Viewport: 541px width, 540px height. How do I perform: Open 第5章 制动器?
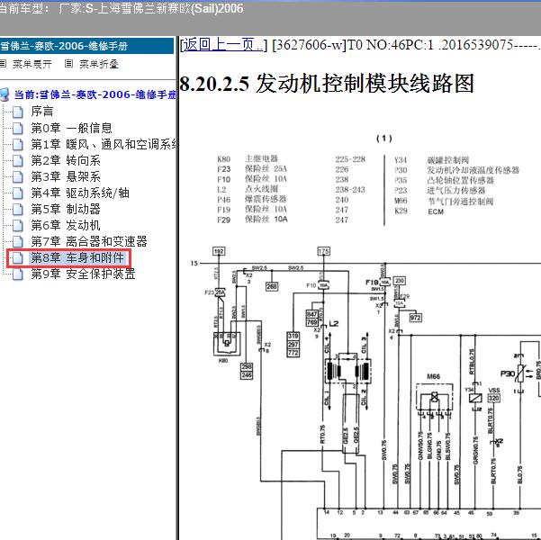coord(66,209)
